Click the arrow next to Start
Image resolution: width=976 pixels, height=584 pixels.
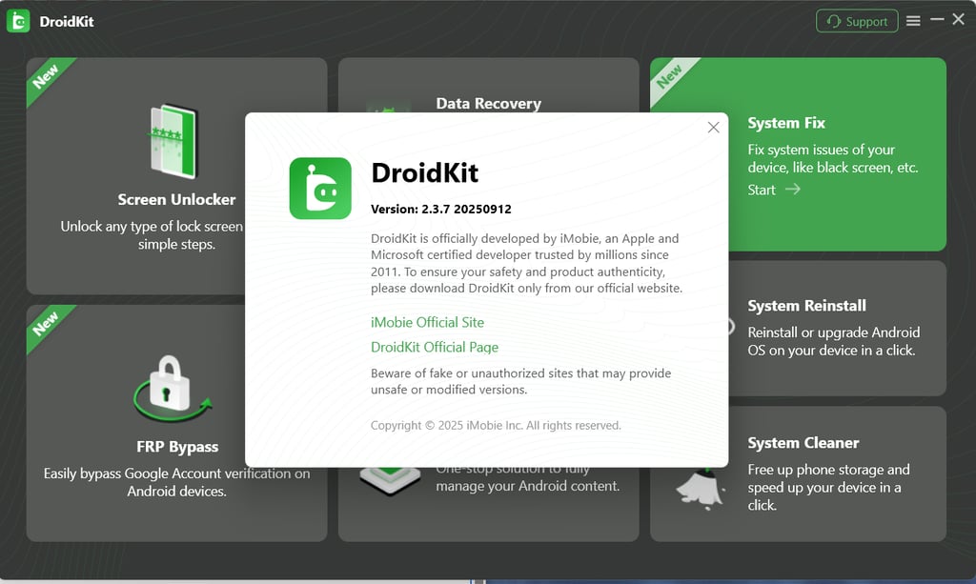click(x=792, y=189)
